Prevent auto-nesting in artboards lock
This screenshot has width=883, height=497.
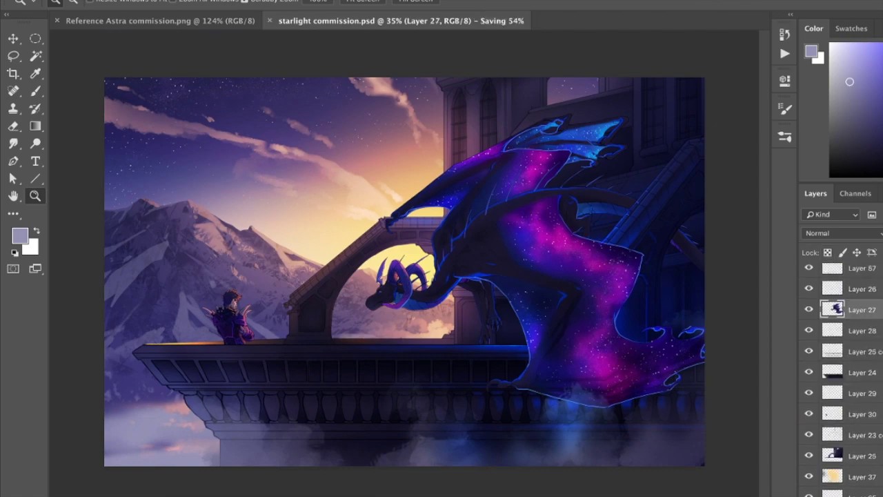[x=871, y=253]
